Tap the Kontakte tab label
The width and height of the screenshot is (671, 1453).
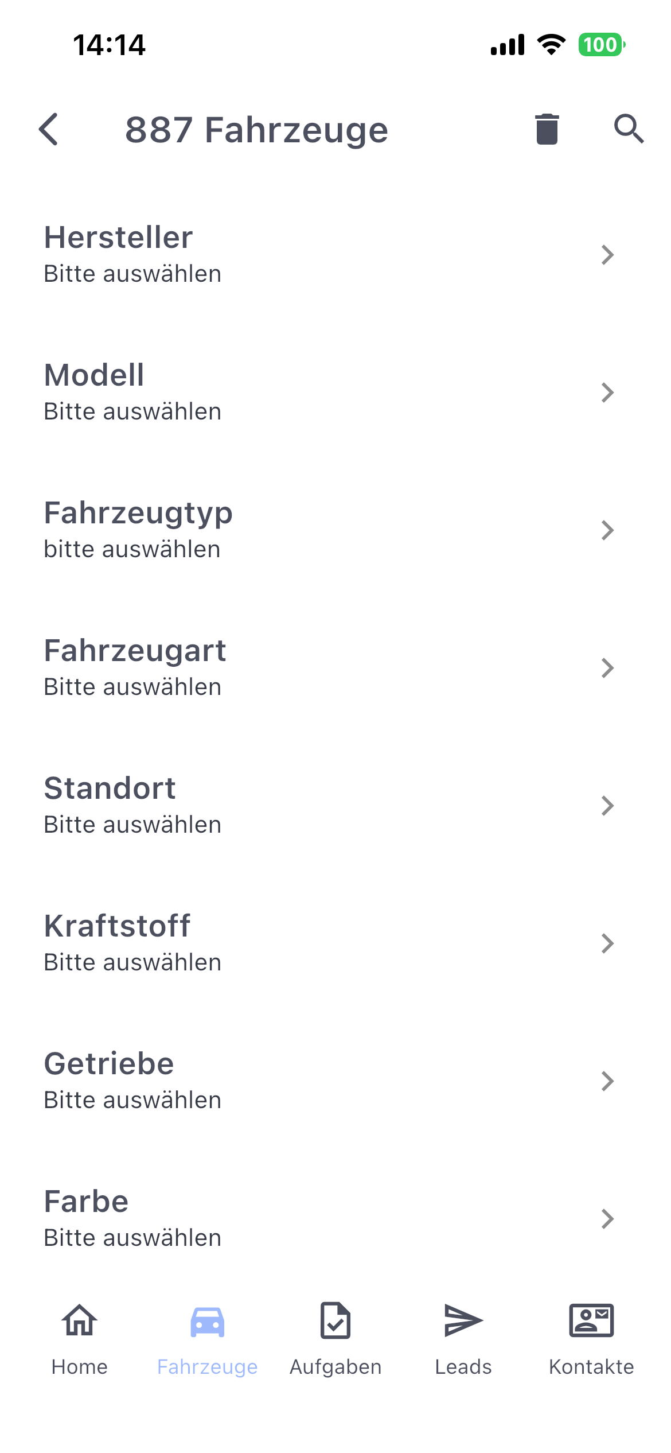coord(591,1367)
